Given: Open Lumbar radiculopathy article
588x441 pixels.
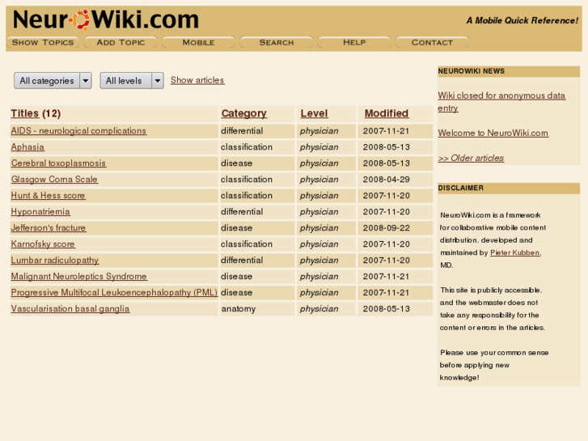Looking at the screenshot, I should pos(55,260).
